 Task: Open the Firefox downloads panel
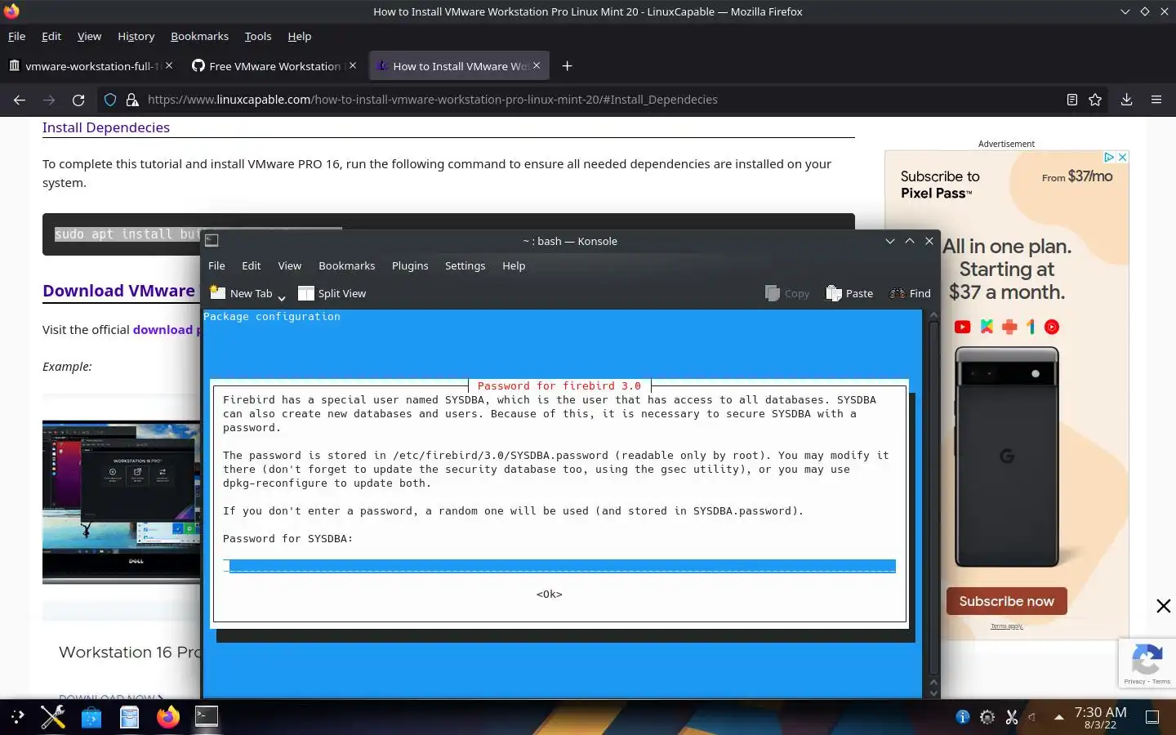[x=1126, y=100]
